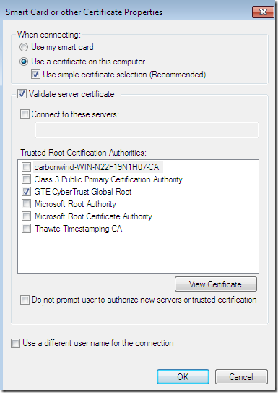The width and height of the screenshot is (278, 393).
Task: Check carbonwind-WIN-N22F19N1H07-CA authority checkbox
Action: 27,167
